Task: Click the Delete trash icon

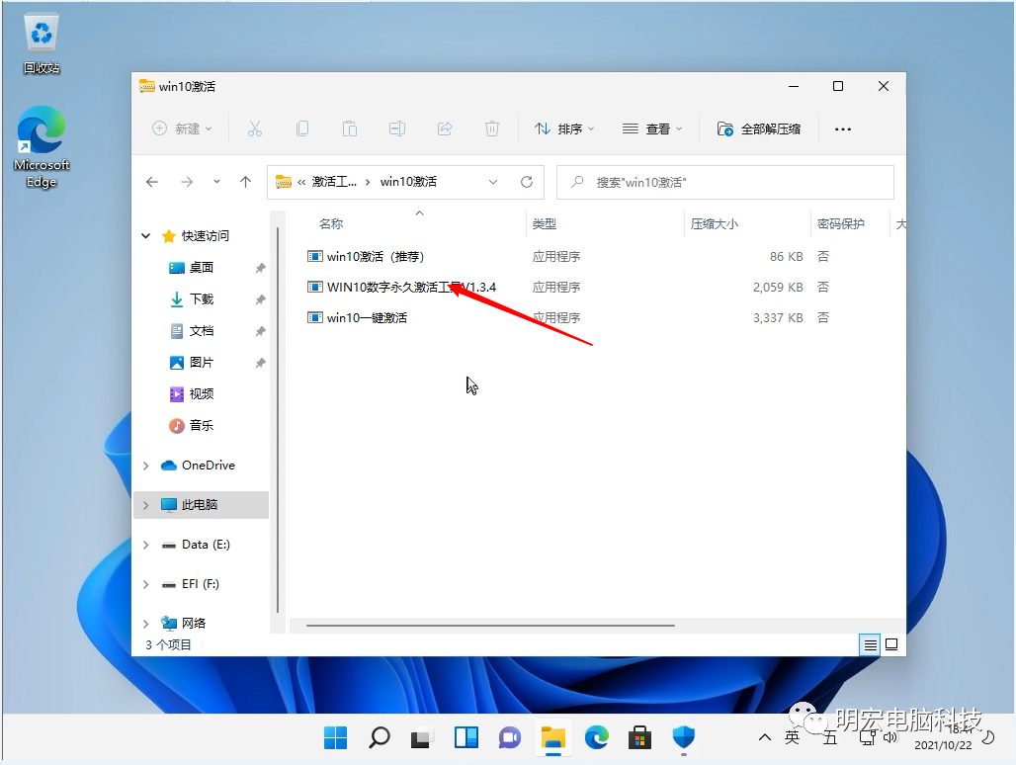Action: (x=492, y=128)
